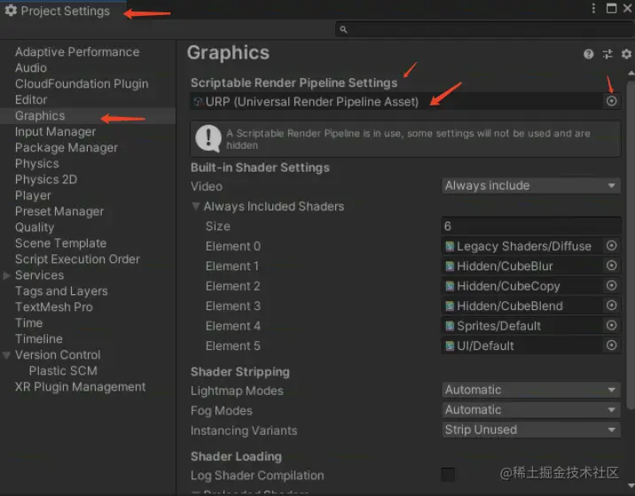Select the Editor settings category
The width and height of the screenshot is (635, 496).
tap(31, 99)
